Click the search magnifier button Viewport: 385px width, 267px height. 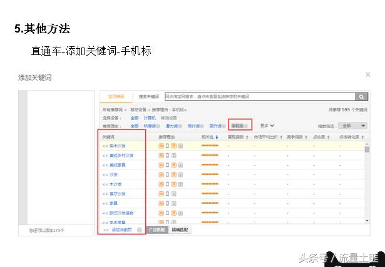(361, 96)
